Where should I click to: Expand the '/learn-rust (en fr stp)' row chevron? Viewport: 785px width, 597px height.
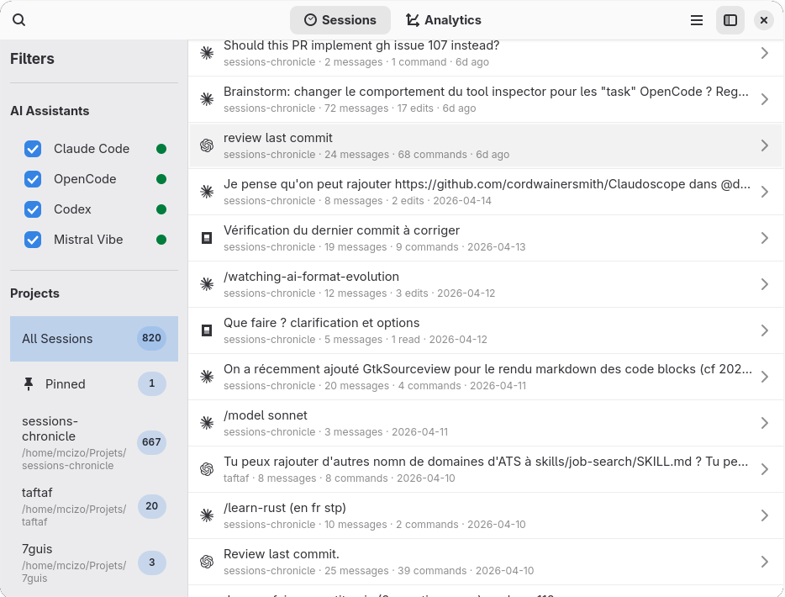click(x=765, y=515)
